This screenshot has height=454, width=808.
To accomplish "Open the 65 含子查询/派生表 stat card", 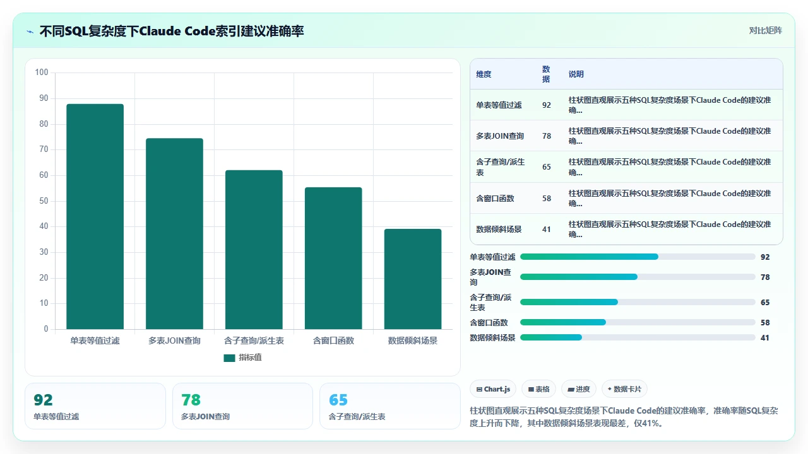I will click(390, 406).
